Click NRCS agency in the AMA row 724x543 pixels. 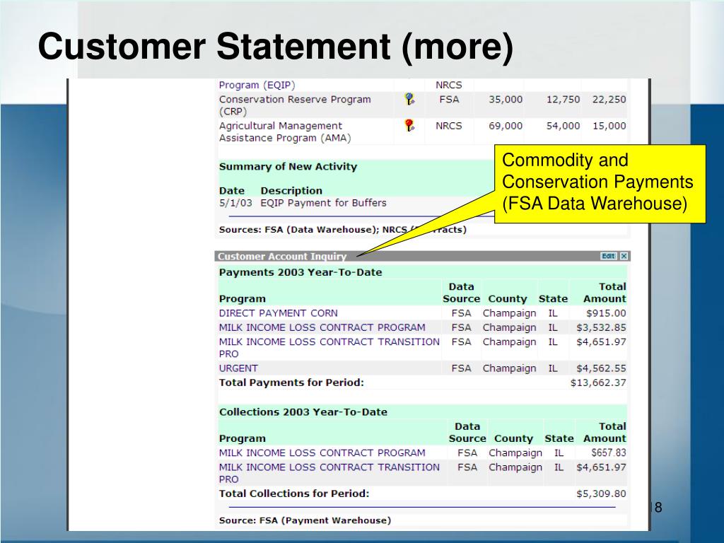point(448,126)
